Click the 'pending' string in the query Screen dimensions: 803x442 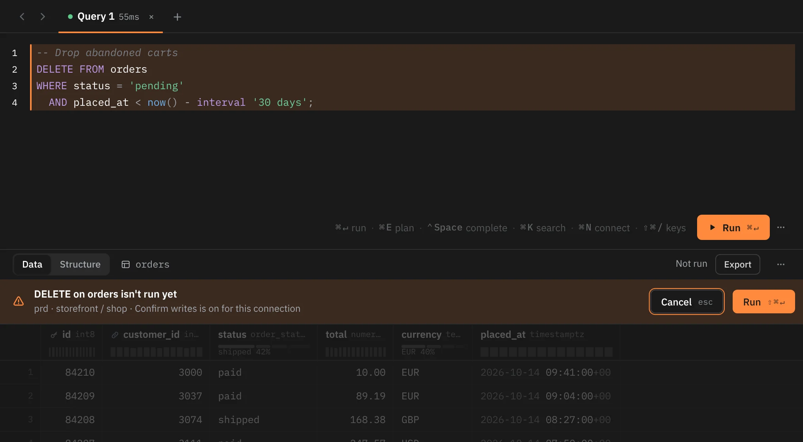coord(156,86)
